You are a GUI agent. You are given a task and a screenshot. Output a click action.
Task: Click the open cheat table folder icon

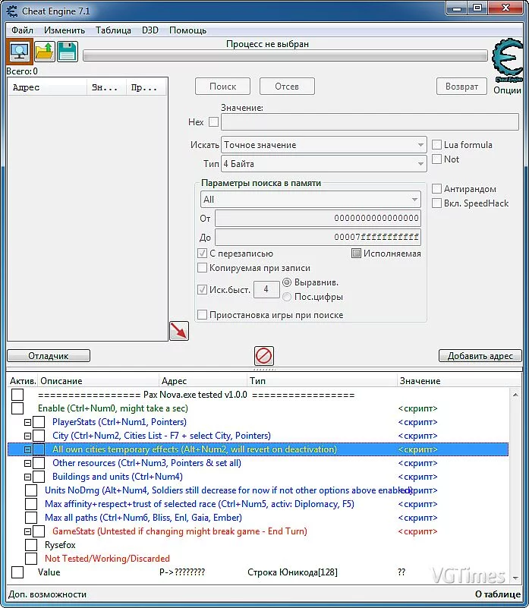[x=44, y=52]
